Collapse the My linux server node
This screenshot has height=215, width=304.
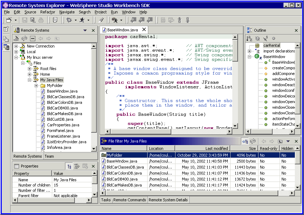tap(16, 57)
